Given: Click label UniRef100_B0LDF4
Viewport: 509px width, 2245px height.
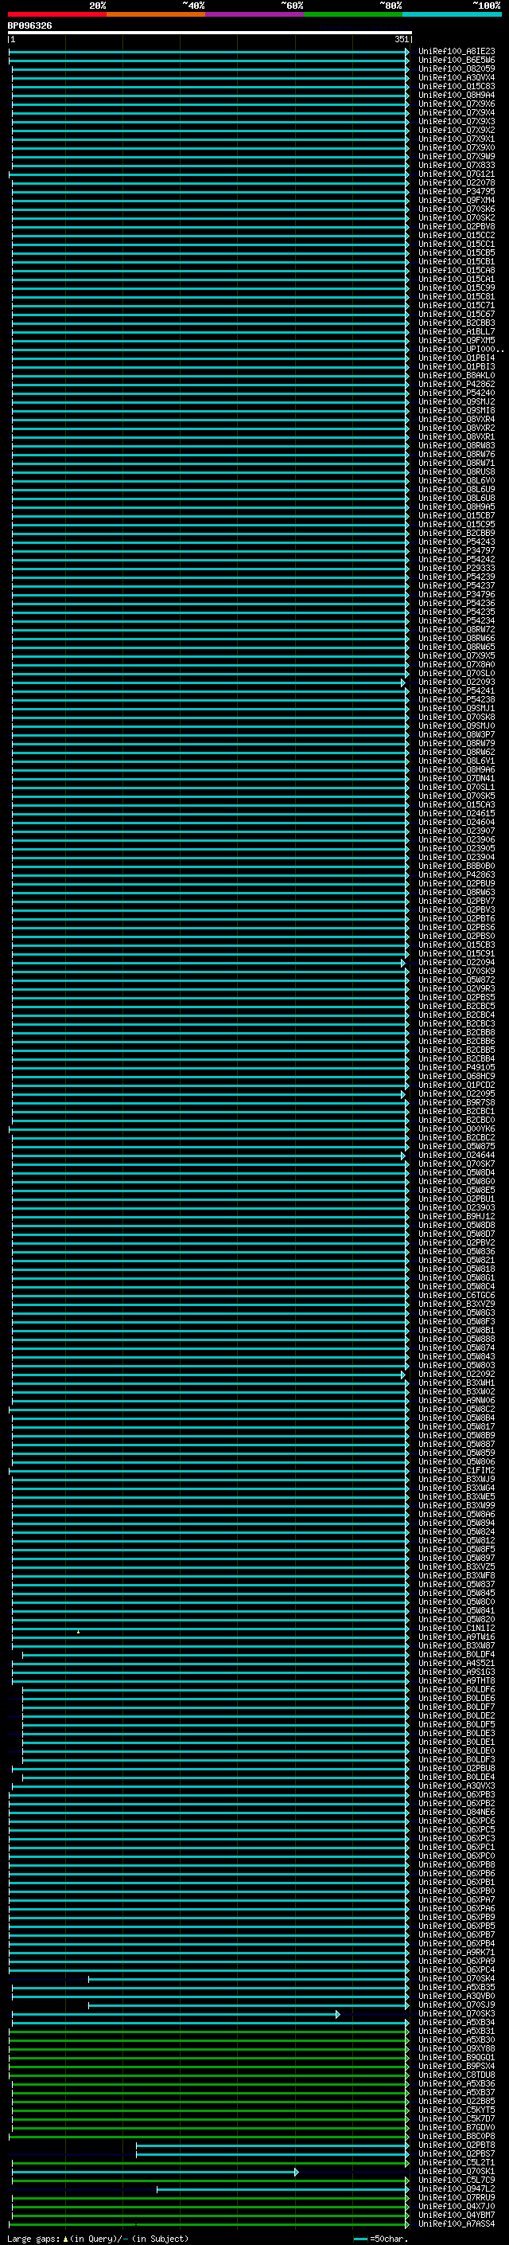Looking at the screenshot, I should (x=457, y=1653).
